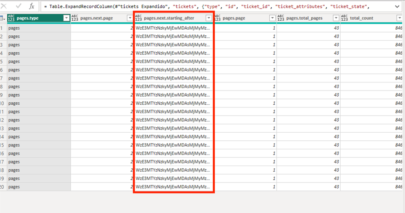Open filter dropdown for total_count column
Screen dimensions: 405x213
tap(399, 18)
